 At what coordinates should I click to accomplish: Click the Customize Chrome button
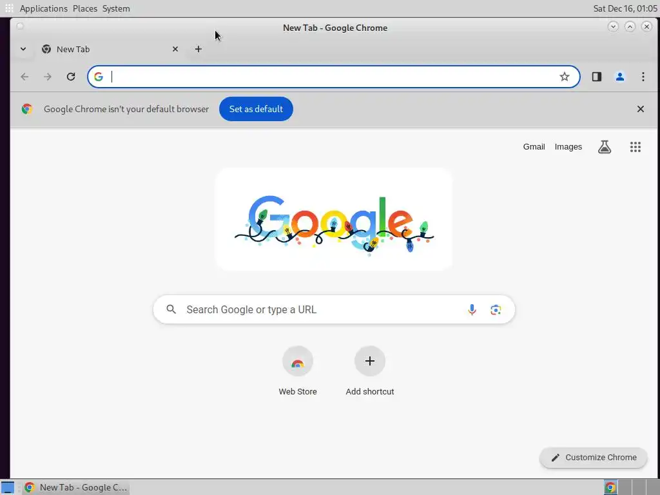(x=593, y=458)
